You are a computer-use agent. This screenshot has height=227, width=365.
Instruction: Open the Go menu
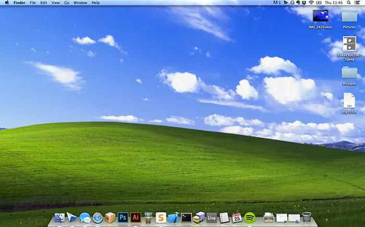(67, 3)
